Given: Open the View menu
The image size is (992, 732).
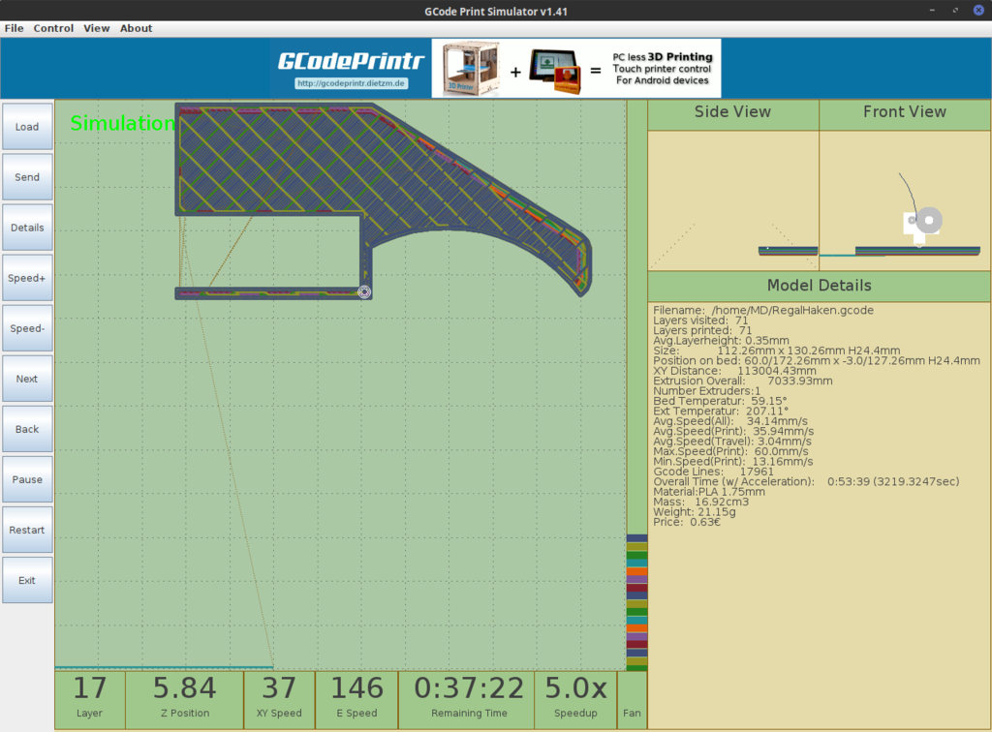Looking at the screenshot, I should coord(97,28).
